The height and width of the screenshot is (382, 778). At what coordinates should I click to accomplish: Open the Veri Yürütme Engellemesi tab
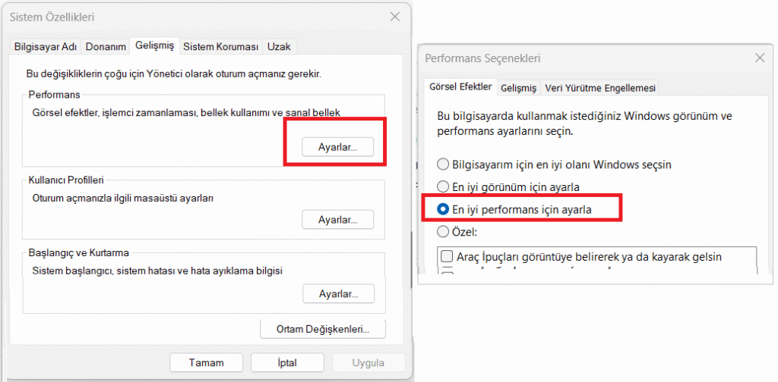(600, 88)
